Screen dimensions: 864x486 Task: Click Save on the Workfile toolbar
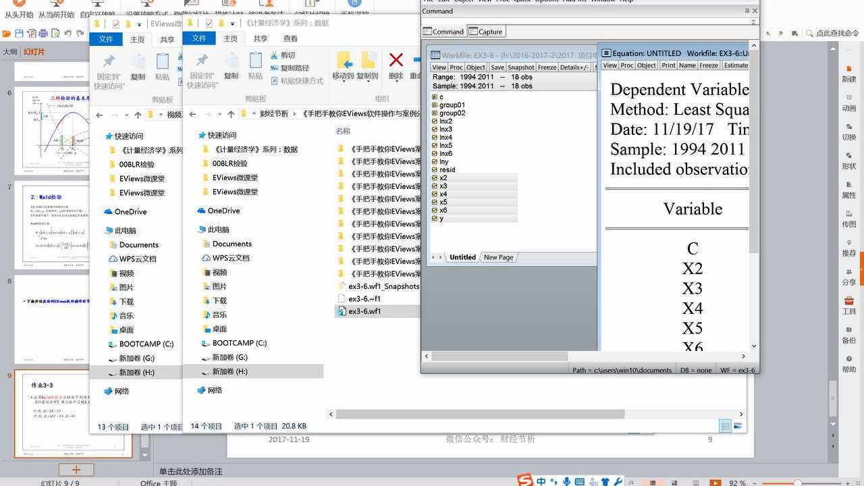coord(497,67)
